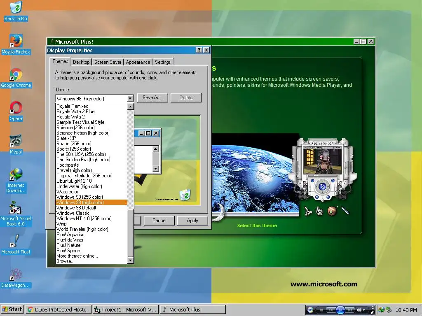The image size is (422, 316).
Task: Click the space shuttle cursor icon in Plus! preview
Action: tap(308, 211)
